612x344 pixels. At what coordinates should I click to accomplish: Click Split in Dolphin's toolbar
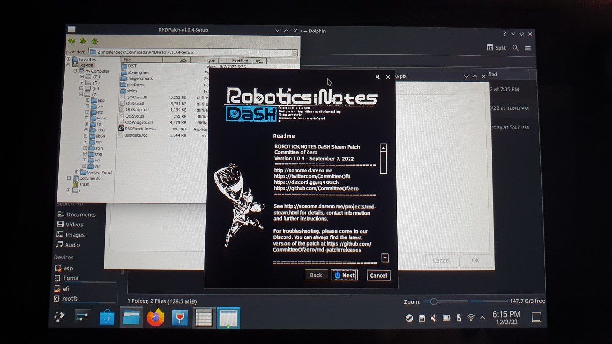tap(496, 48)
